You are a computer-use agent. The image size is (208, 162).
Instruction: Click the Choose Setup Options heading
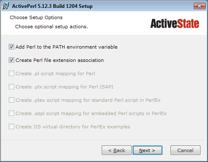[36, 17]
